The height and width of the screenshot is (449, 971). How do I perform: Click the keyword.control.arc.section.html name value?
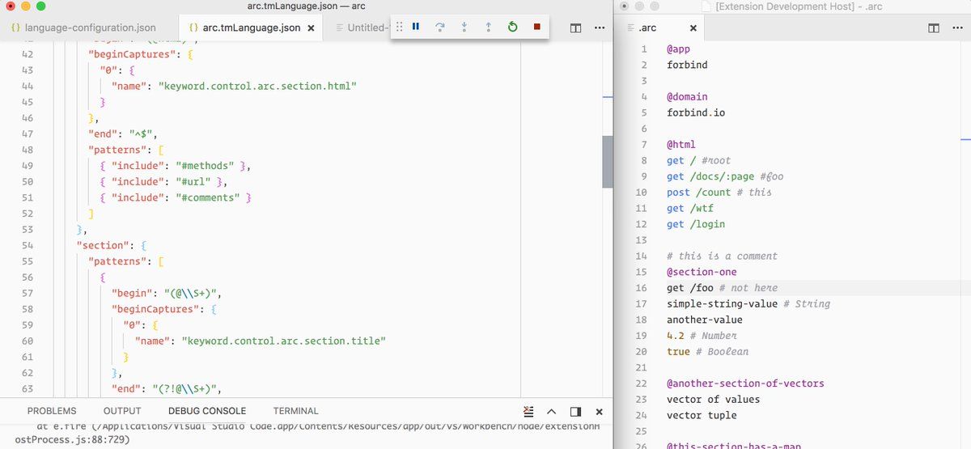click(257, 86)
